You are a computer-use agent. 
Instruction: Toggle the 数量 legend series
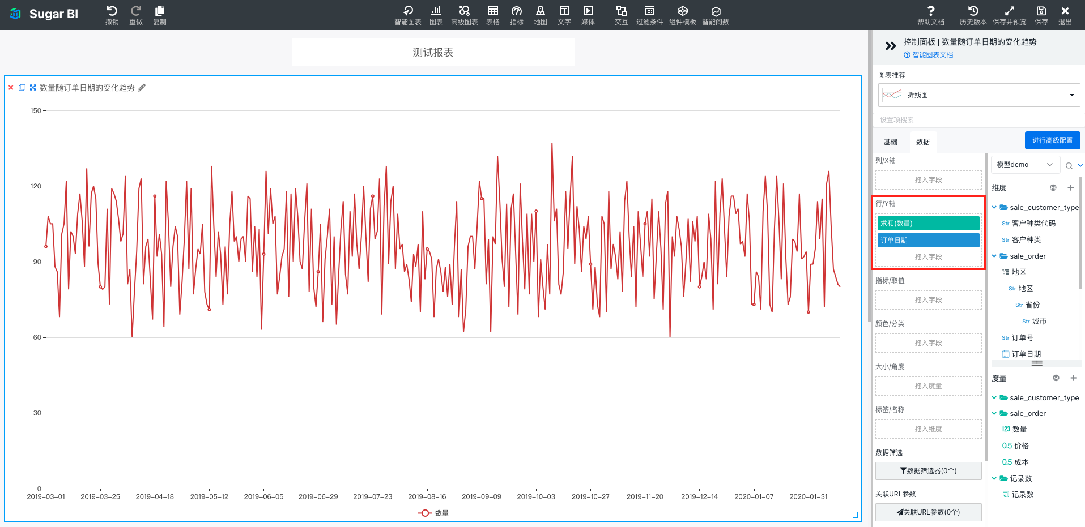coord(433,513)
